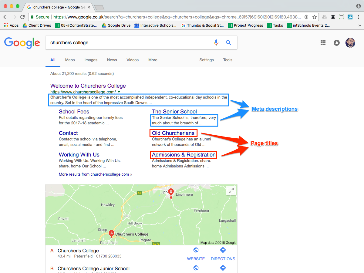Open Google notifications bell
The image size is (364, 273).
click(337, 43)
